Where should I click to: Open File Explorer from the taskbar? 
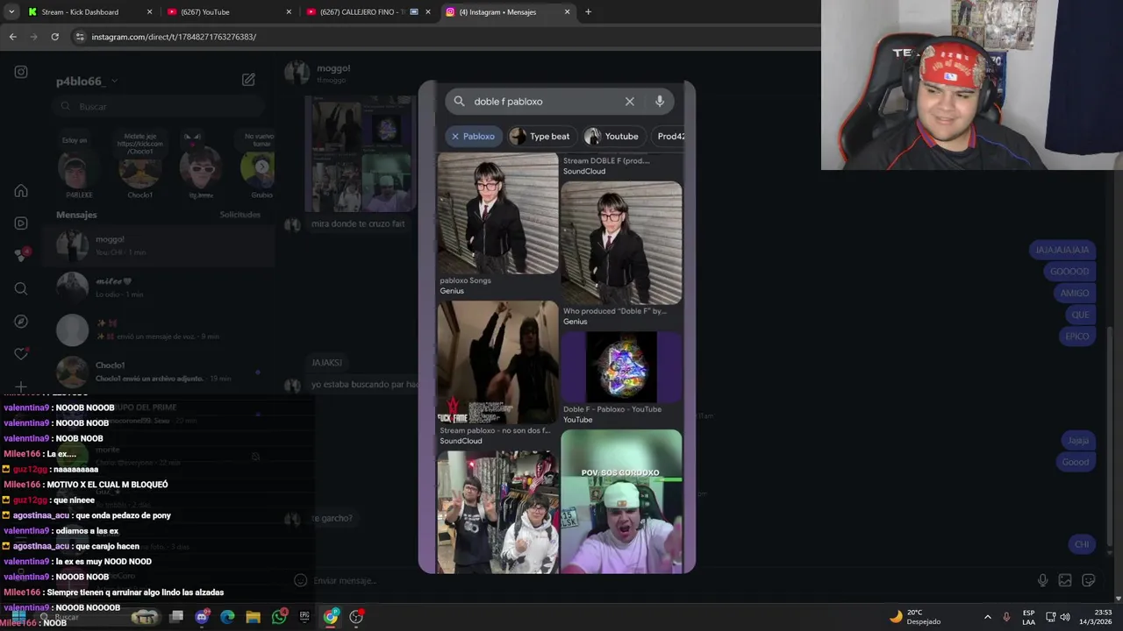pyautogui.click(x=253, y=617)
